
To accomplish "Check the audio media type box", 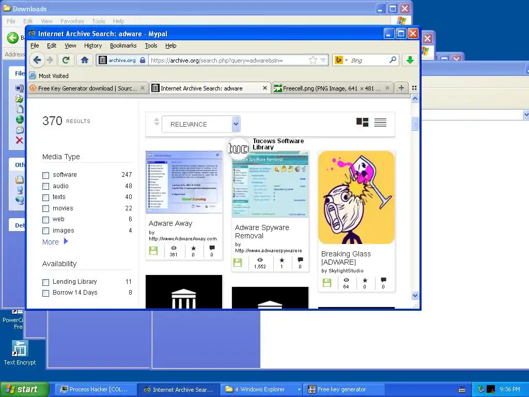I will point(45,186).
